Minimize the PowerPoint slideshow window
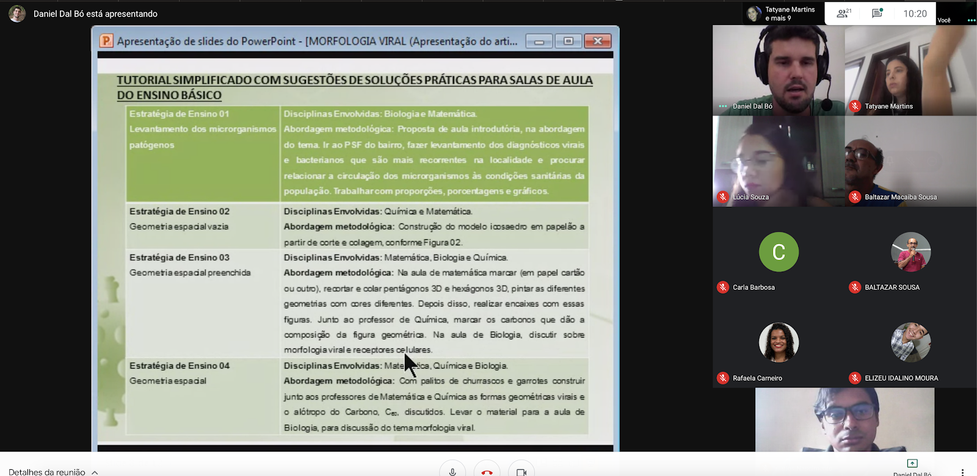This screenshot has height=476, width=977. pos(539,41)
